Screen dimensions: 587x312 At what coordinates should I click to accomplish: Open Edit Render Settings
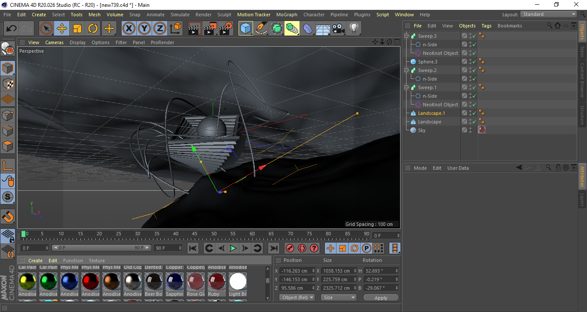[226, 29]
